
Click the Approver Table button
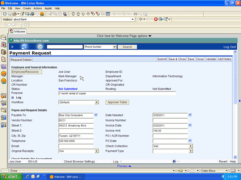click(117, 102)
